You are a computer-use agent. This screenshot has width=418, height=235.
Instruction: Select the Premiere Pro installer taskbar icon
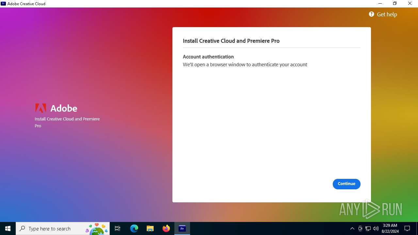click(x=182, y=228)
